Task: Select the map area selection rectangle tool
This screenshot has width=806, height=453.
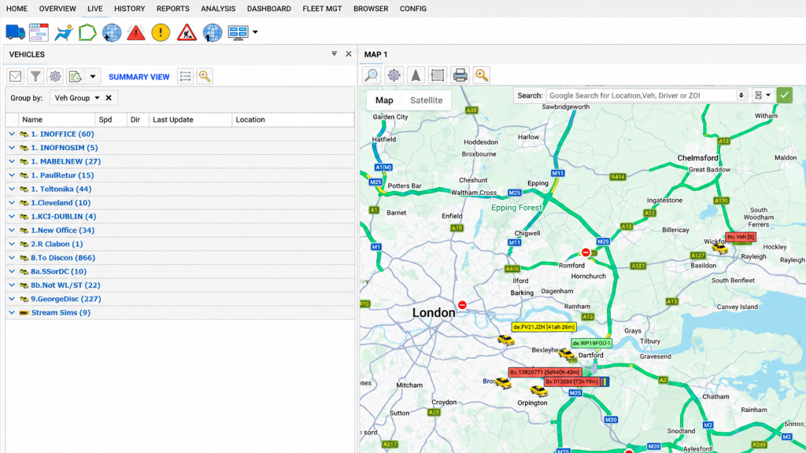Action: [438, 75]
